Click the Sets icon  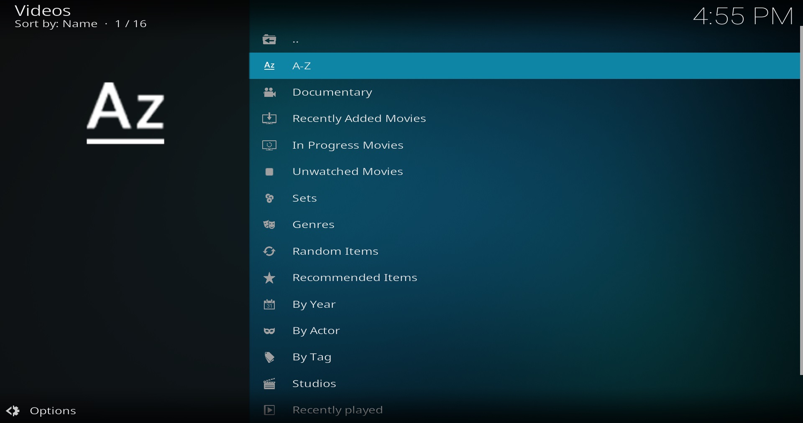tap(269, 198)
